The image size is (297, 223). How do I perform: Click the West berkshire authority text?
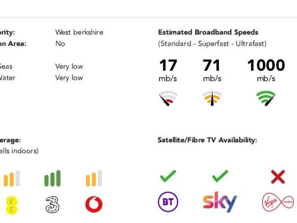[79, 32]
